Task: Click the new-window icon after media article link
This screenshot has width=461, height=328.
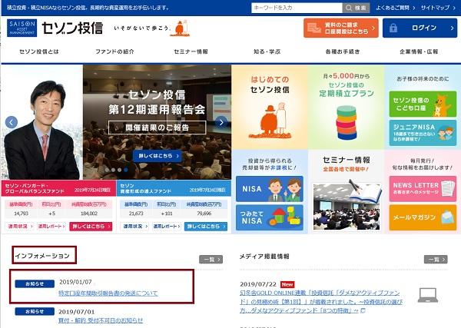Action: click(x=363, y=310)
